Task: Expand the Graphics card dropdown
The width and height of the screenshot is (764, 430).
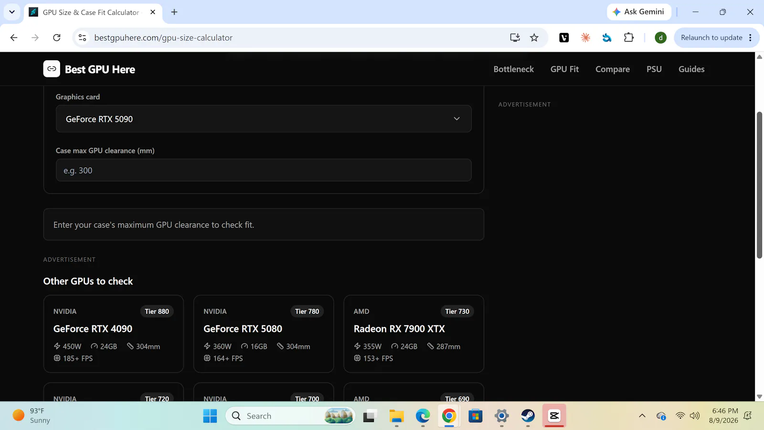Action: coord(264,118)
